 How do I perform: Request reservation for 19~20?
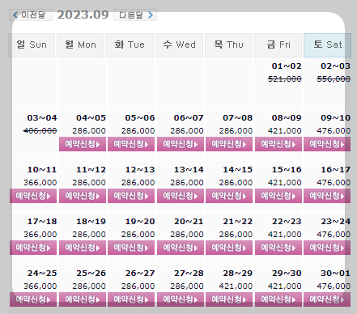131,248
